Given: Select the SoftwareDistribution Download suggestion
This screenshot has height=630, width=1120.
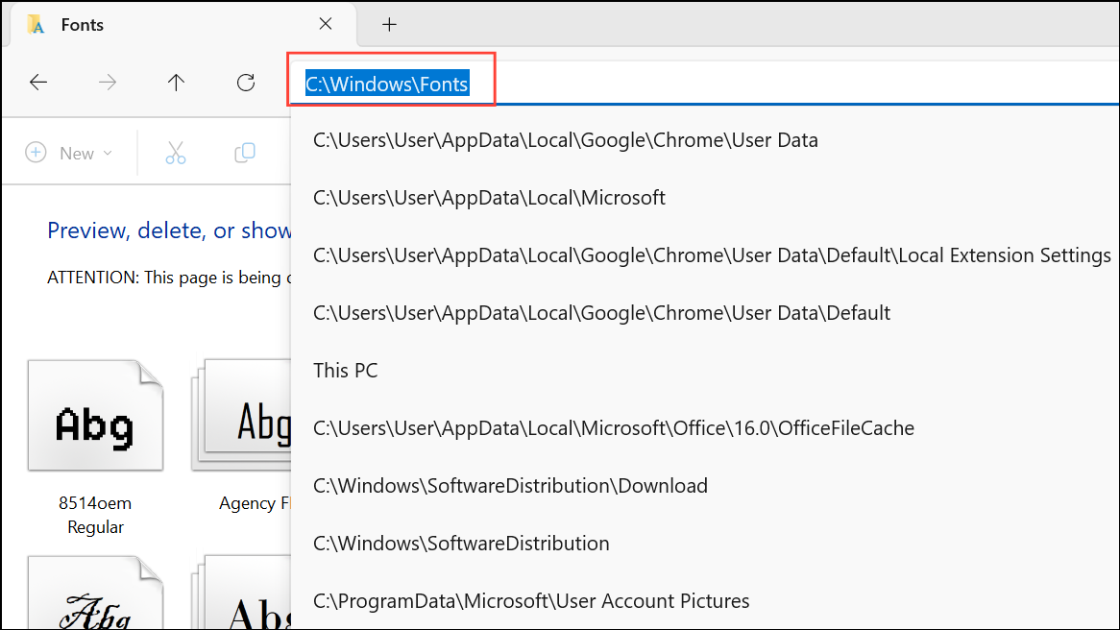Looking at the screenshot, I should tap(510, 485).
